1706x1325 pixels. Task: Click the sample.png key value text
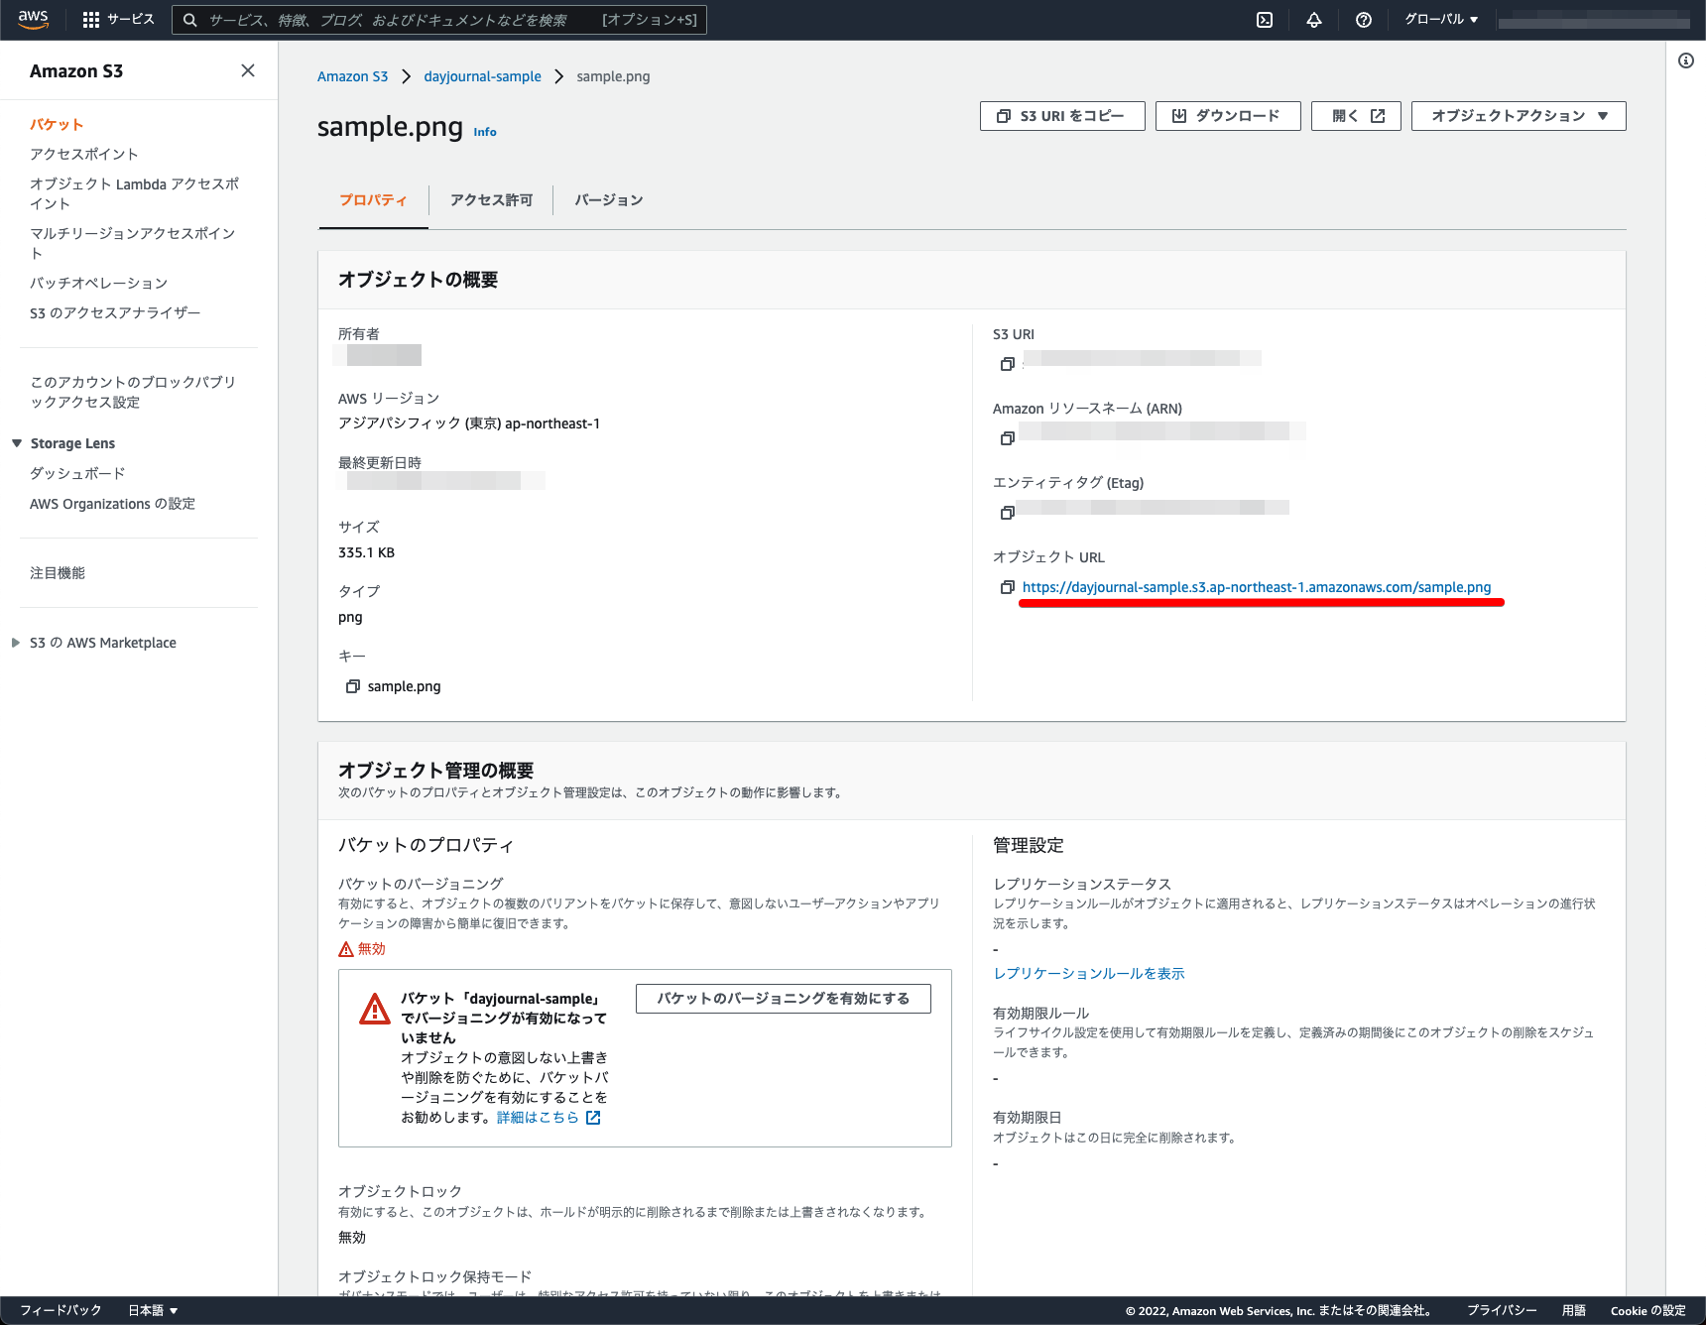tap(404, 686)
